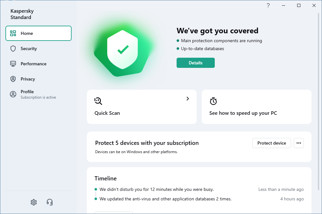Screen dimensions: 322x214
Task: Click the vertical scrollbar on the right
Action: coord(319,101)
